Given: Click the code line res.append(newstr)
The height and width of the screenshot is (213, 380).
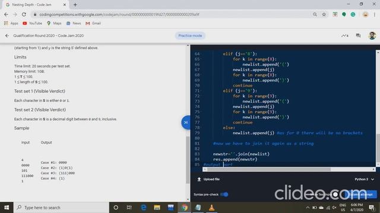Looking at the screenshot, I should point(235,159).
